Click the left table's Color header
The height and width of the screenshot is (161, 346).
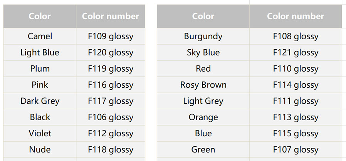(40, 16)
